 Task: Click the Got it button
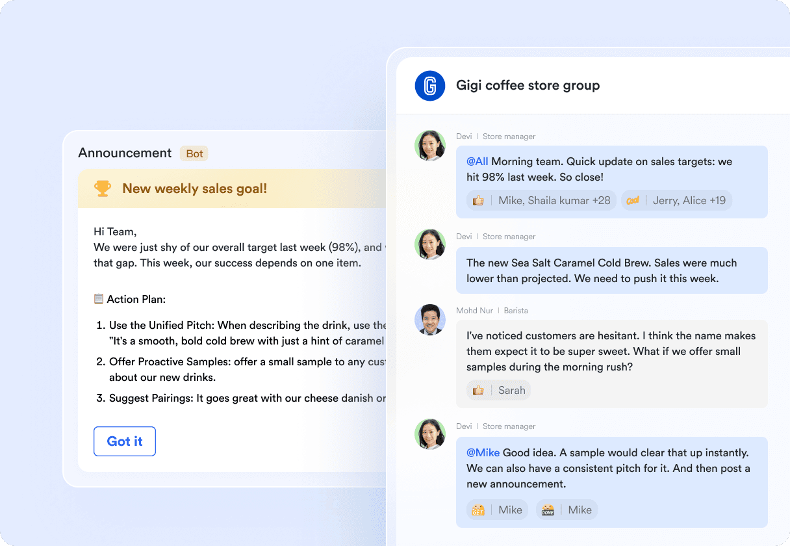click(125, 441)
